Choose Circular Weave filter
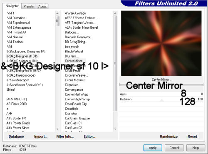Screen dimensions: 208x154 point(77,75)
